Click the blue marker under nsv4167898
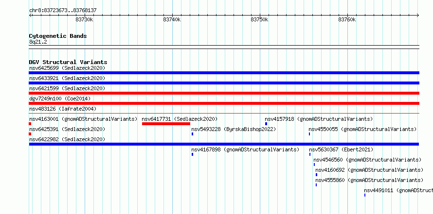The width and height of the screenshot is (433, 214). point(193,154)
